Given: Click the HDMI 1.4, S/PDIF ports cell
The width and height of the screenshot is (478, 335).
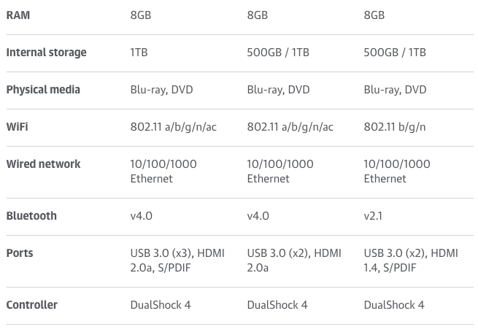Looking at the screenshot, I should tap(411, 261).
